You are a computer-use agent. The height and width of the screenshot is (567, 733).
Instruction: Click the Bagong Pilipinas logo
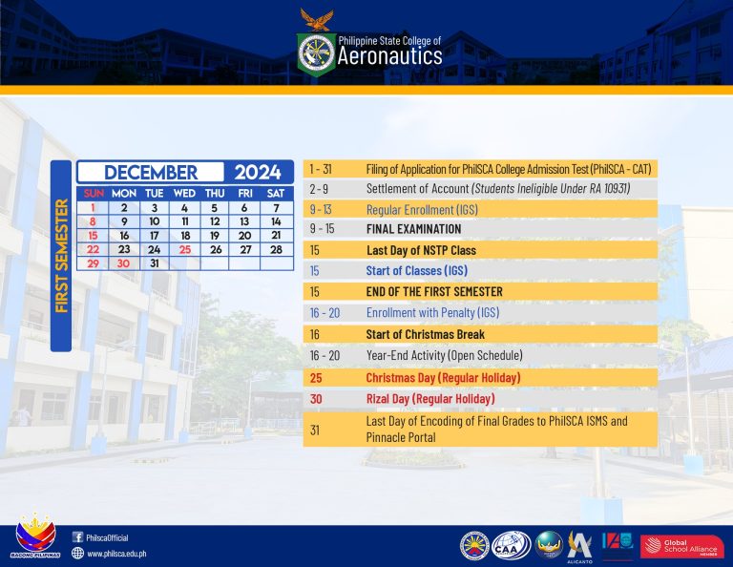tap(36, 539)
